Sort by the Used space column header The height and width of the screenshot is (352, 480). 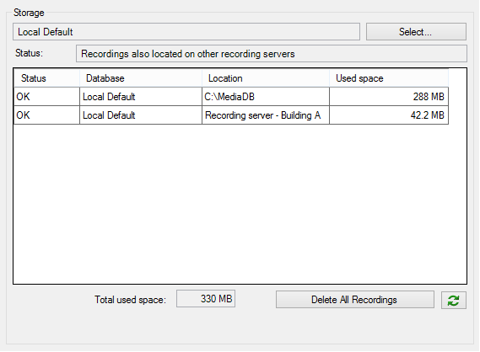click(x=389, y=78)
